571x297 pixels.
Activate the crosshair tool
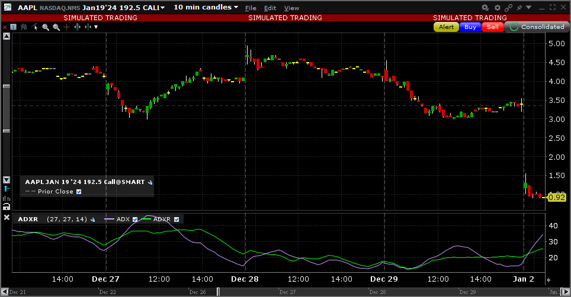pos(67,27)
